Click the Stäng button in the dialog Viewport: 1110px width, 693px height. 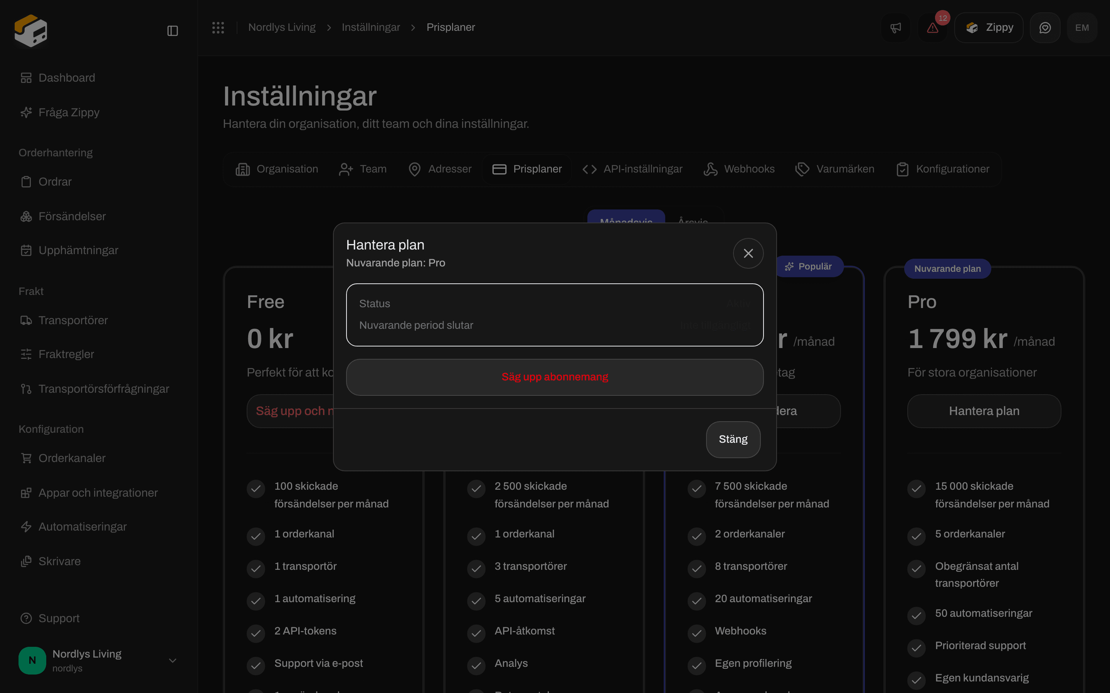pyautogui.click(x=733, y=439)
